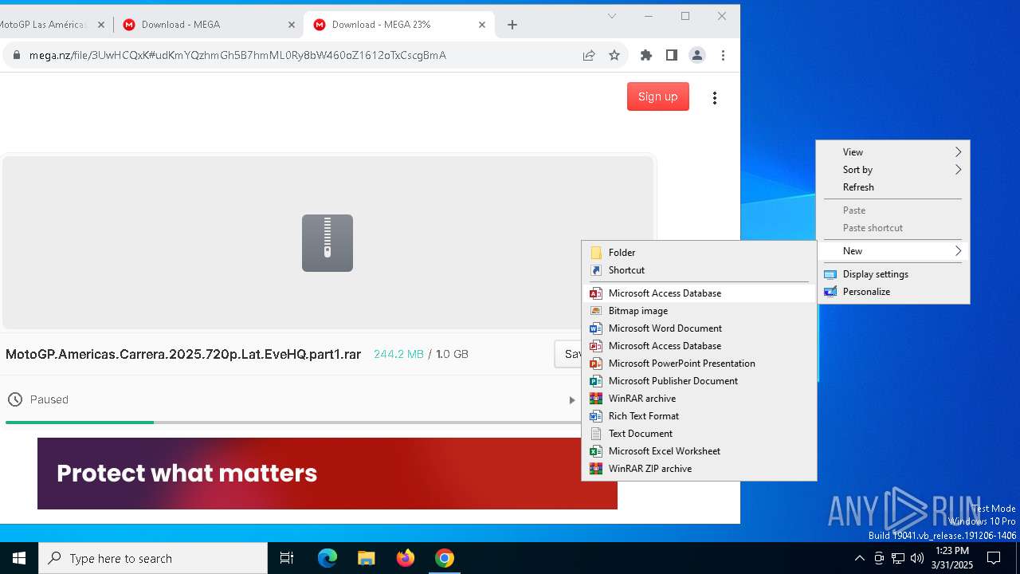Create a new Microsoft Excel Worksheet
This screenshot has width=1020, height=574.
[699, 451]
